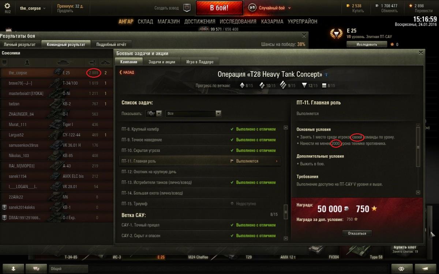Open the battle type dropdown arrow
Viewport: 439px width, 274px height.
point(289,8)
